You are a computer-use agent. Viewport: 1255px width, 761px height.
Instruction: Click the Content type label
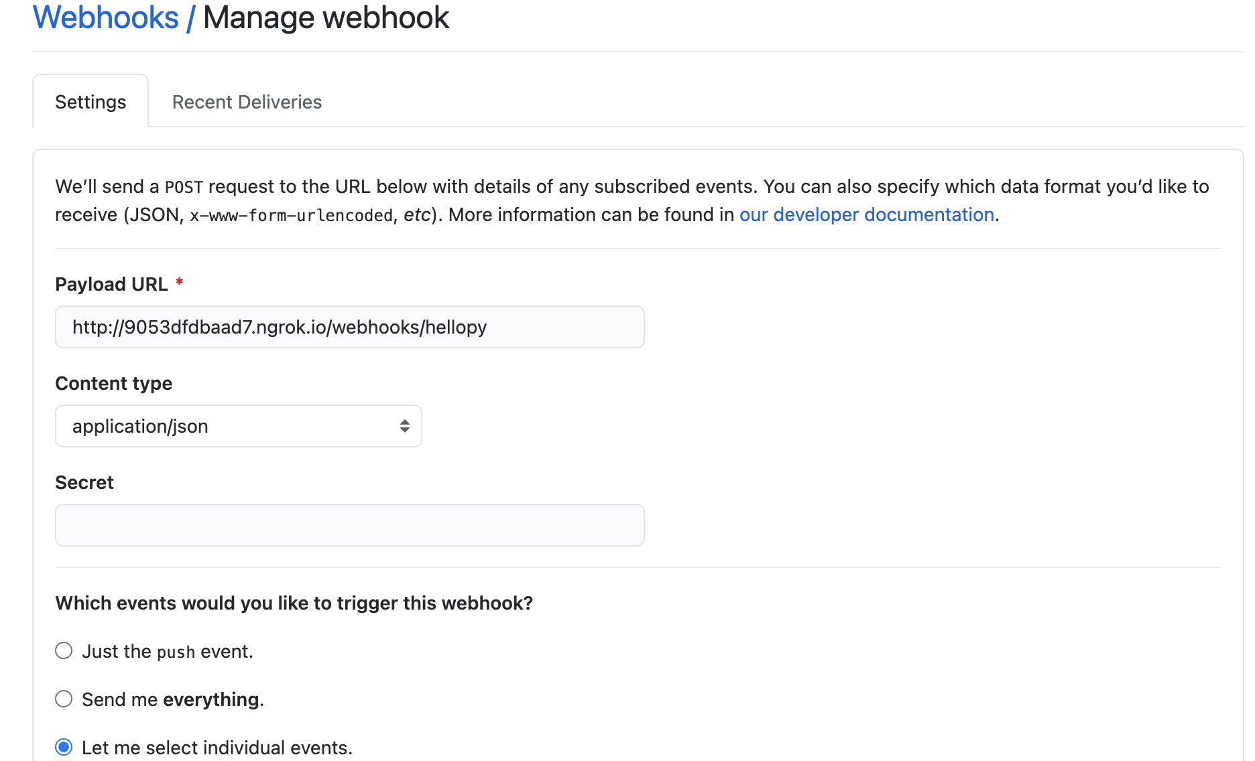pyautogui.click(x=113, y=383)
